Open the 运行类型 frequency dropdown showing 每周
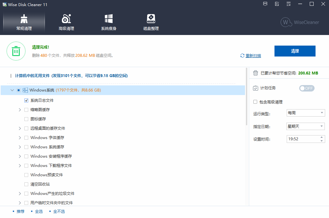Viewport: 329px width, 218px height. [306, 113]
